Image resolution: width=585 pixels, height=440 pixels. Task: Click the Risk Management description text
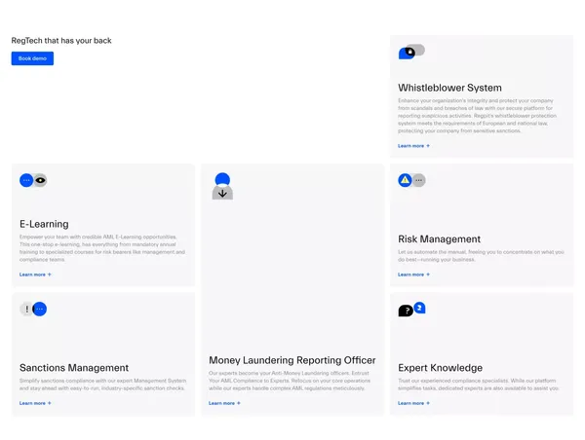pyautogui.click(x=481, y=256)
